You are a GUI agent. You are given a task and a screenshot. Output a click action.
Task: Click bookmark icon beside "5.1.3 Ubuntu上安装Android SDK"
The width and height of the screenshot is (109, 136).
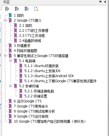click(x=21, y=76)
